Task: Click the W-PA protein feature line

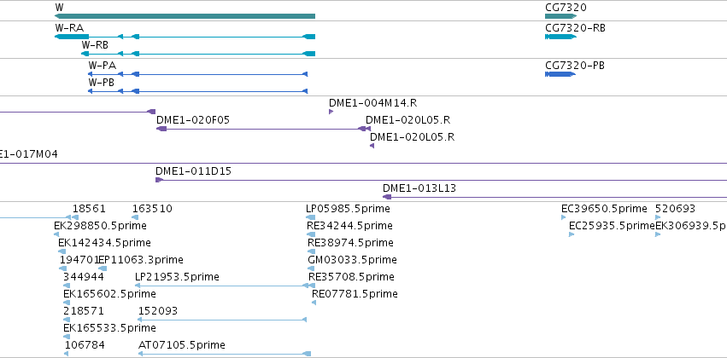Action: pyautogui.click(x=197, y=74)
